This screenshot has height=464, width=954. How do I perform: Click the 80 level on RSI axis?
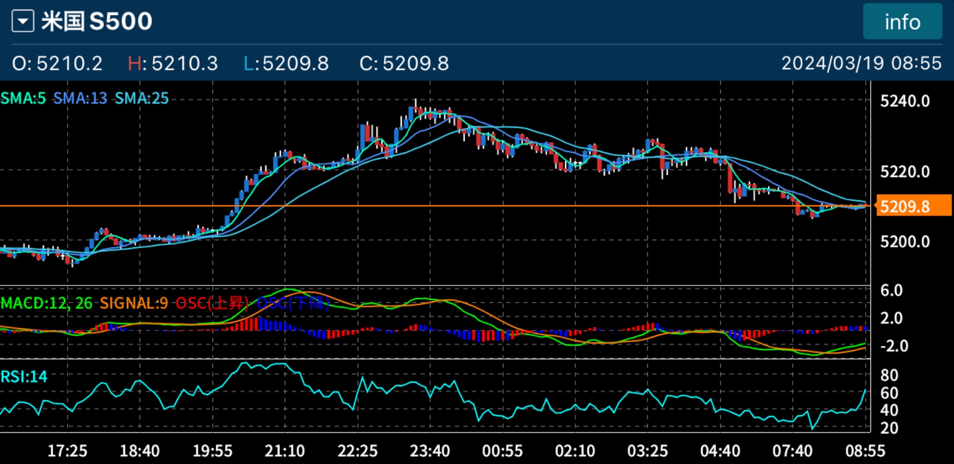click(889, 375)
